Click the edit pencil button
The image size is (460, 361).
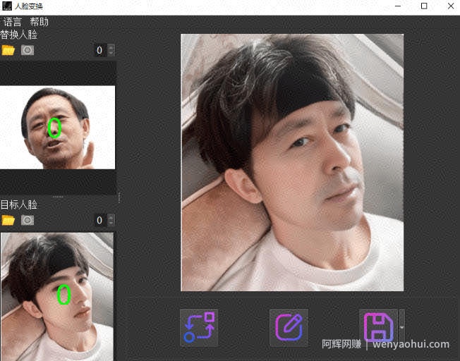[289, 328]
